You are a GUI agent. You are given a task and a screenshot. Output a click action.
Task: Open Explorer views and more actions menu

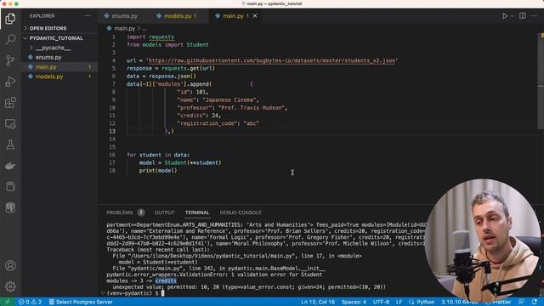(88, 16)
